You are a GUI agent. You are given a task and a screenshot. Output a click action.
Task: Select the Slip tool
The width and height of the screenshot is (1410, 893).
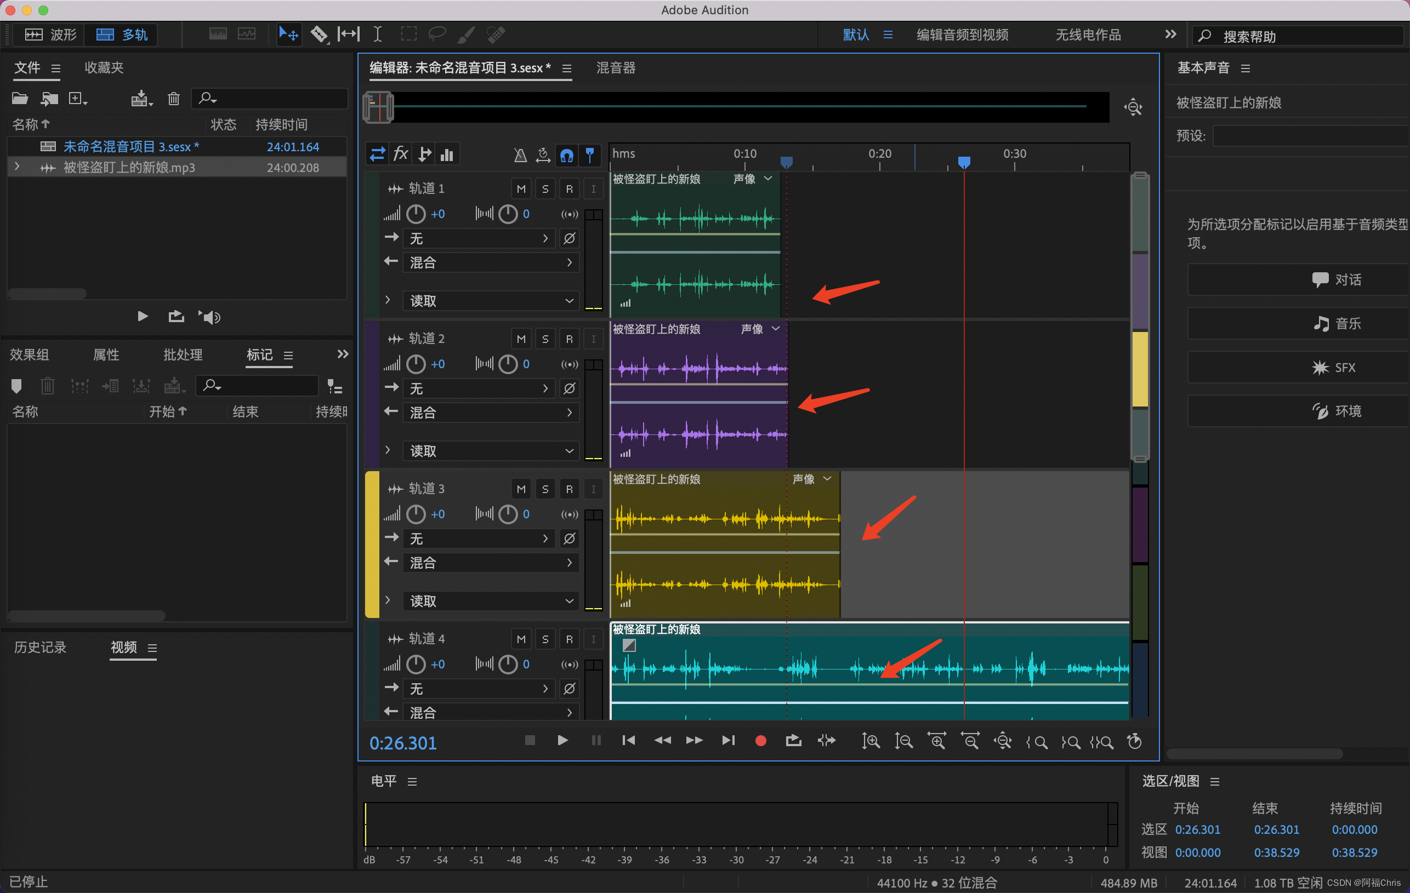[349, 35]
